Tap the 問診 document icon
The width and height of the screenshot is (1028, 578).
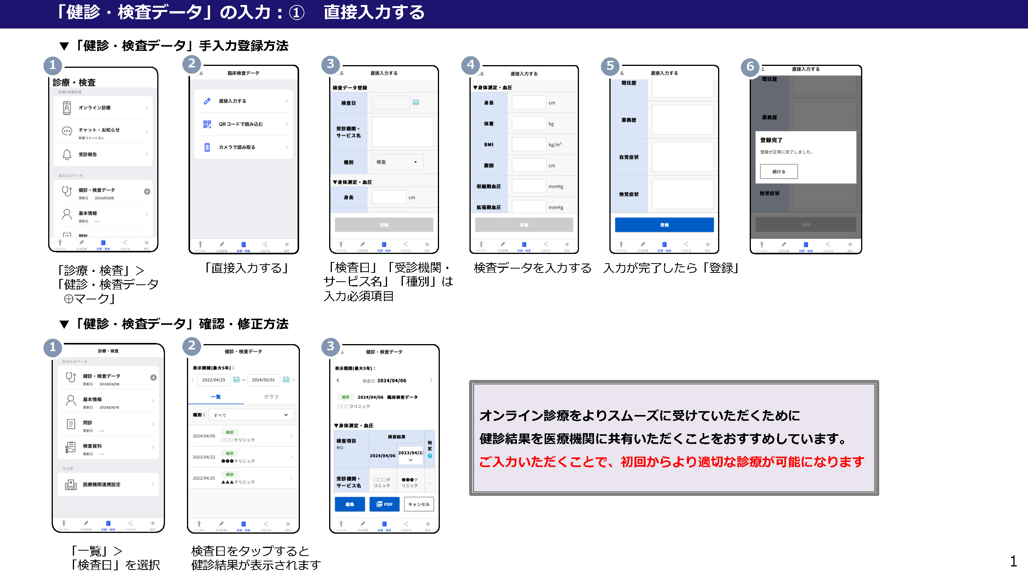tap(71, 423)
